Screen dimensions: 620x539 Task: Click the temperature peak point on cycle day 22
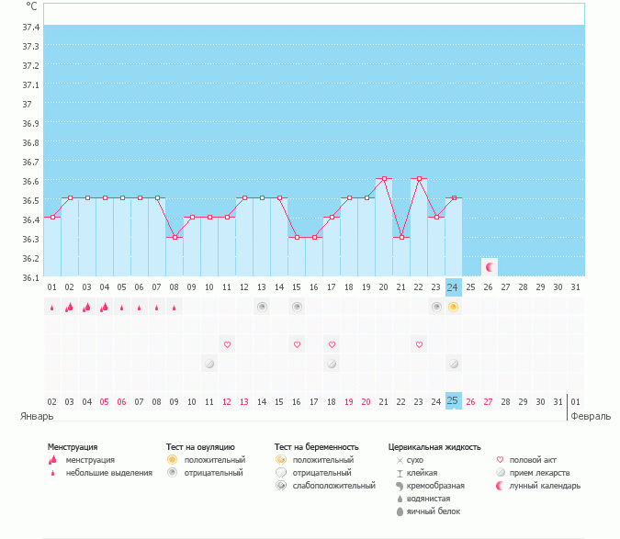(x=419, y=178)
